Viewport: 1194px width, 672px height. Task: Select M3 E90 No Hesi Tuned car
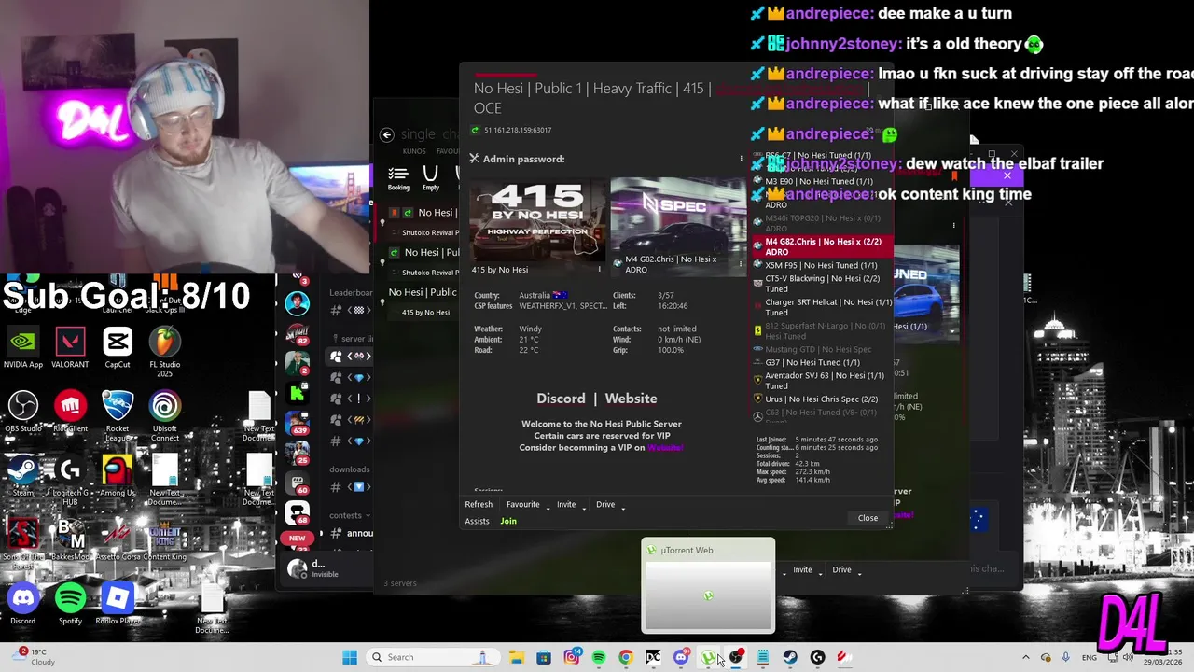point(823,181)
